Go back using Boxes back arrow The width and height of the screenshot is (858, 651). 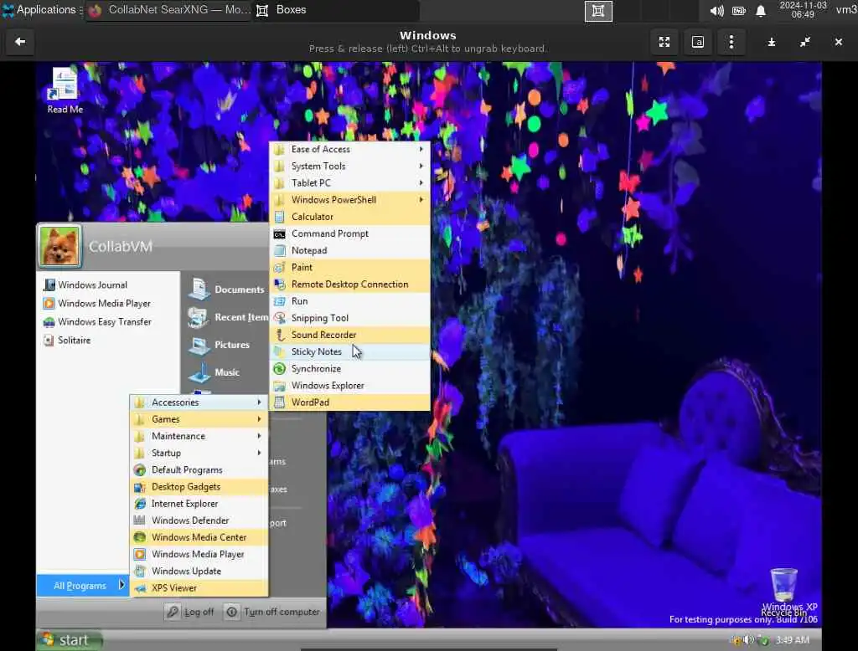(x=20, y=42)
